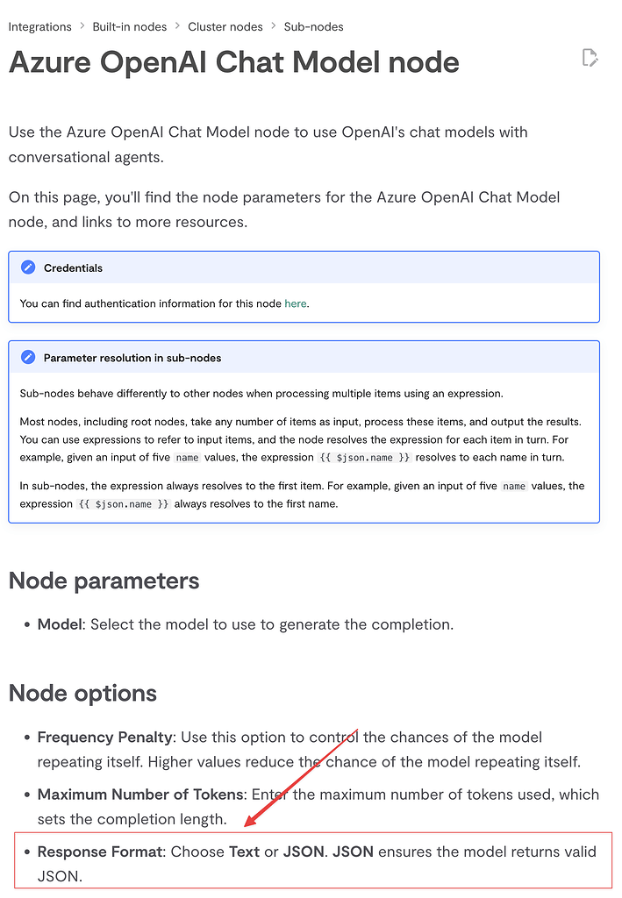Open the Sub-nodes breadcrumb link
Viewport: 622px width, 898px height.
click(x=313, y=27)
